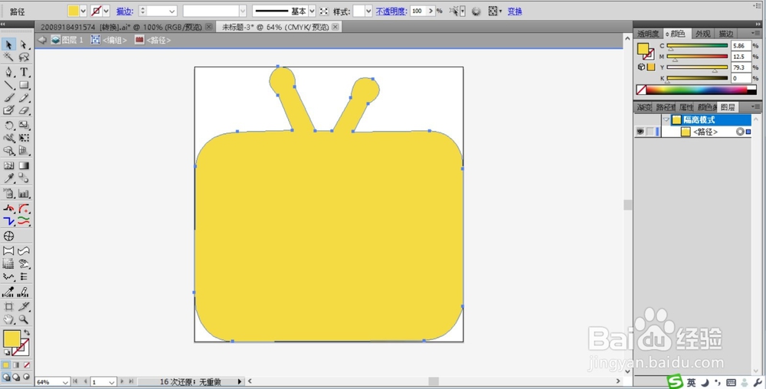The height and width of the screenshot is (389, 766).
Task: Set paint mode to Color
Action: coord(6,365)
